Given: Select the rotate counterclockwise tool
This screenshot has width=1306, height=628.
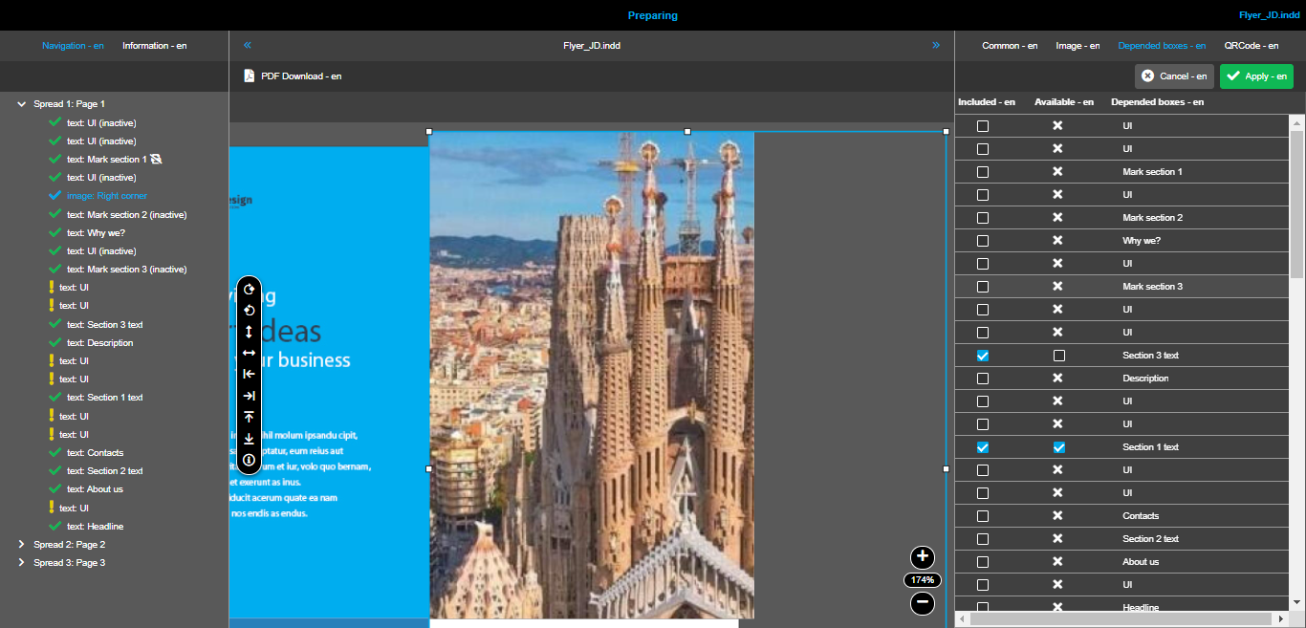Looking at the screenshot, I should pyautogui.click(x=249, y=311).
